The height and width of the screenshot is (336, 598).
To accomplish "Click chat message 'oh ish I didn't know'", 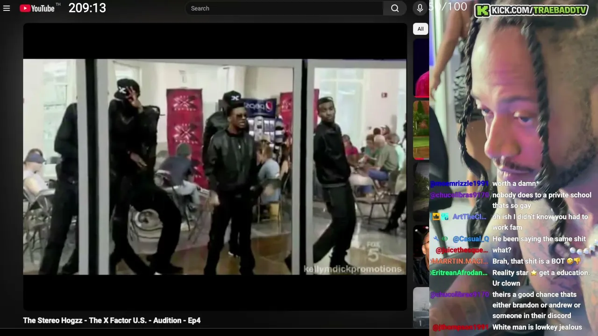I will 540,222.
